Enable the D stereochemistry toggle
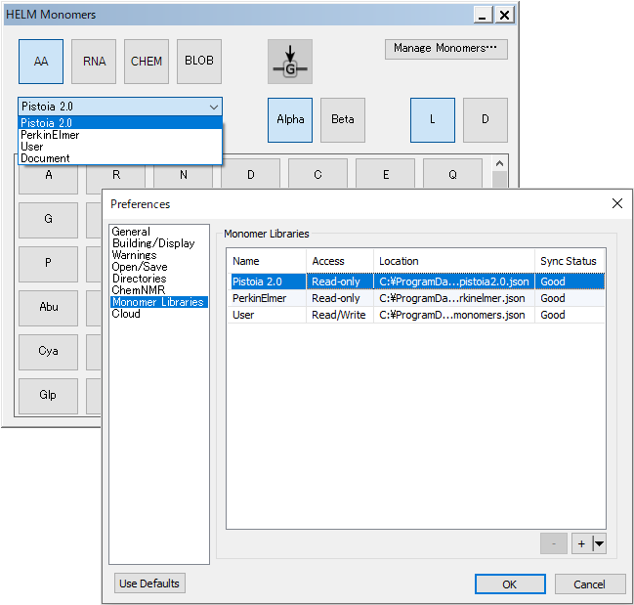Image resolution: width=634 pixels, height=605 pixels. click(x=485, y=120)
